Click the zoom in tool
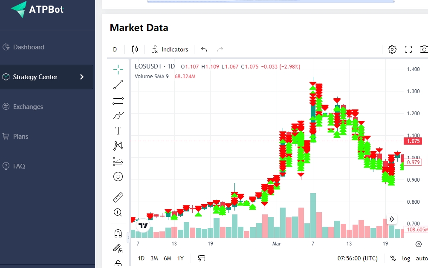 click(118, 212)
